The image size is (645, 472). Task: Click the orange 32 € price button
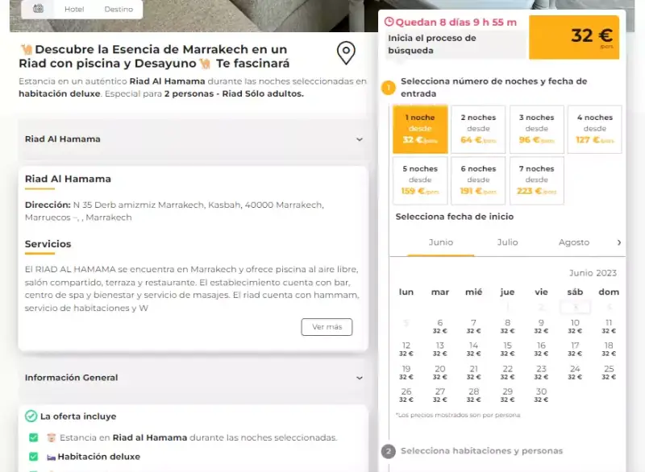574,37
